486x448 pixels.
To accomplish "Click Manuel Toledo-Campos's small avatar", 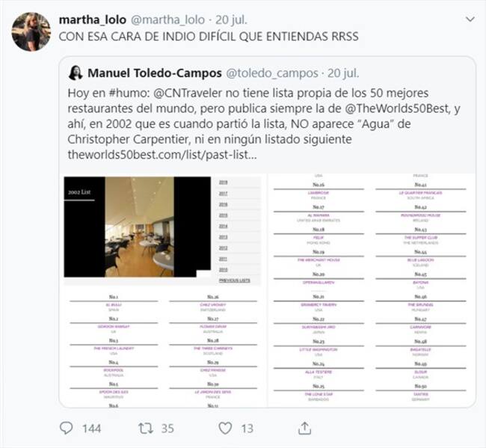I will tap(75, 73).
